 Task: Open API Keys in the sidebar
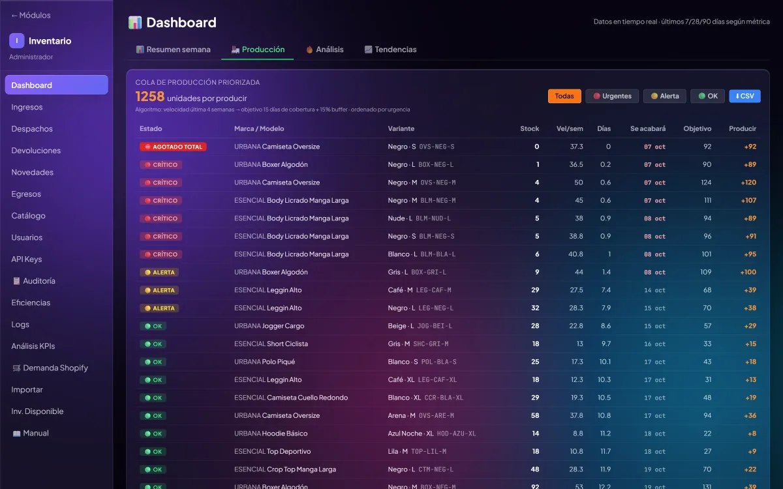[x=57, y=259]
